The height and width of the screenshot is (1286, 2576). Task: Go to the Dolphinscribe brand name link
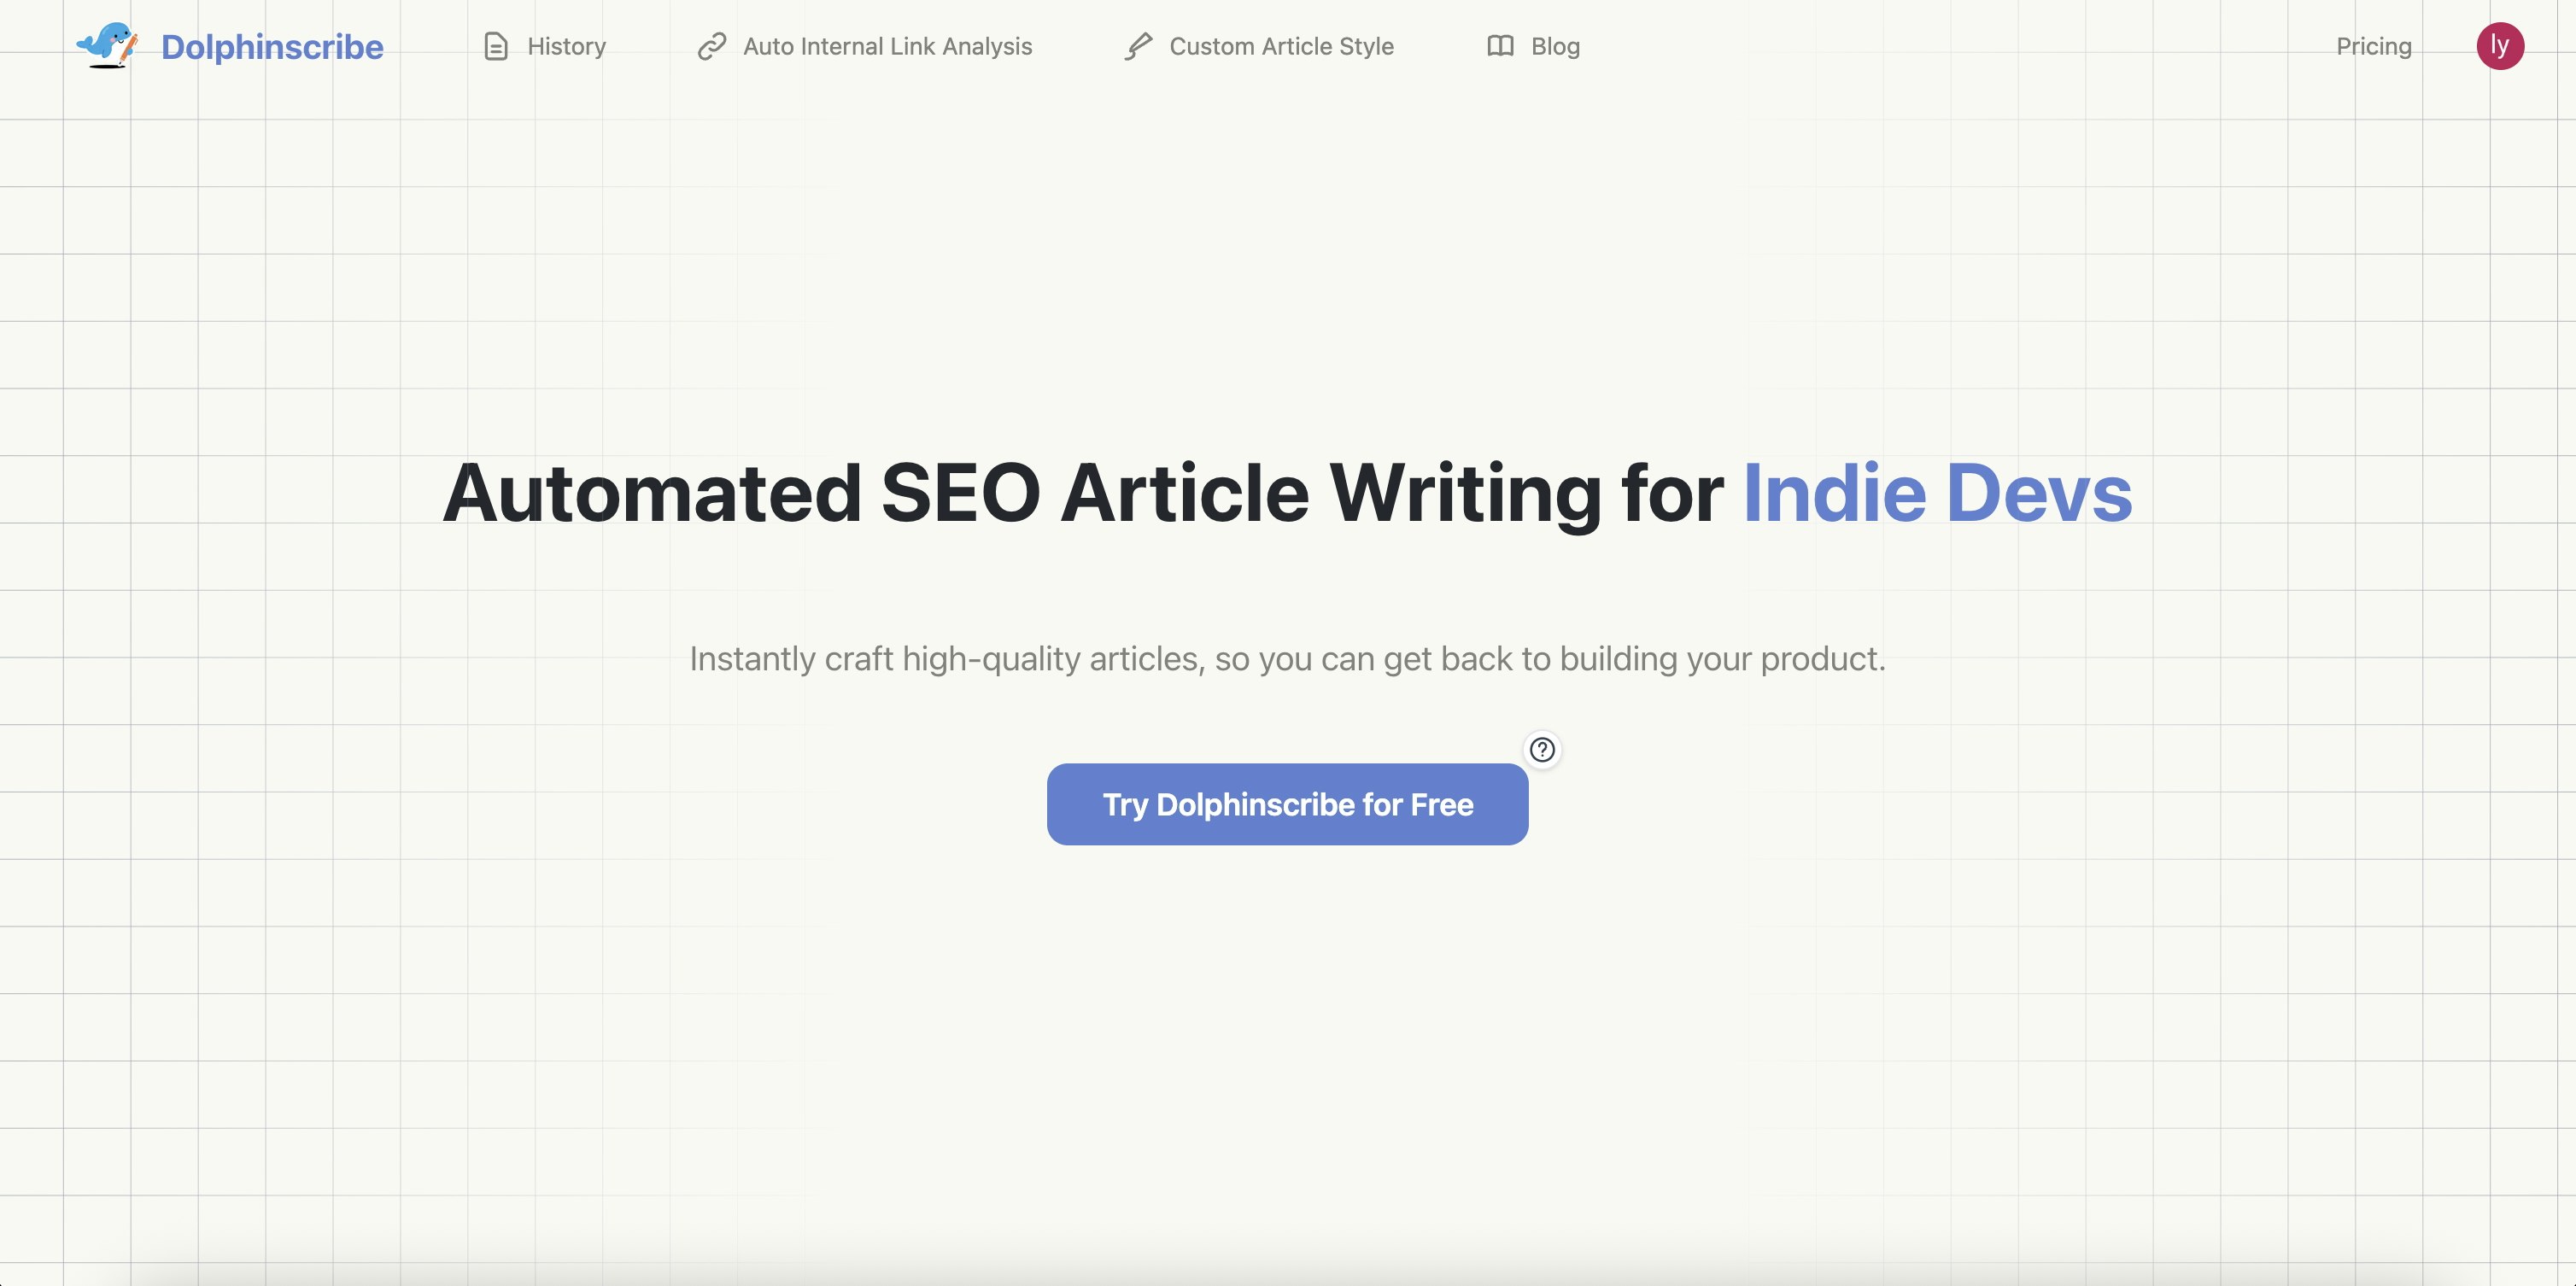click(272, 47)
